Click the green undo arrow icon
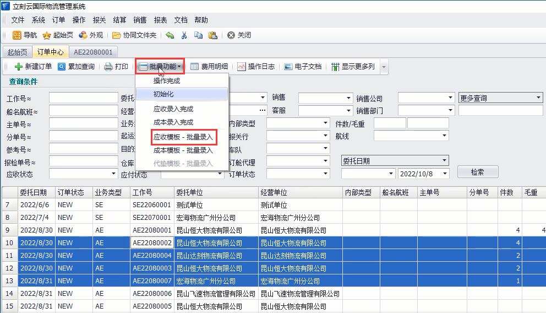Image resolution: width=546 pixels, height=313 pixels. (x=170, y=35)
